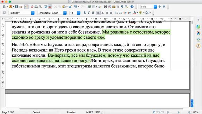
Task: Click 115% zoom level
Action: [195, 112]
